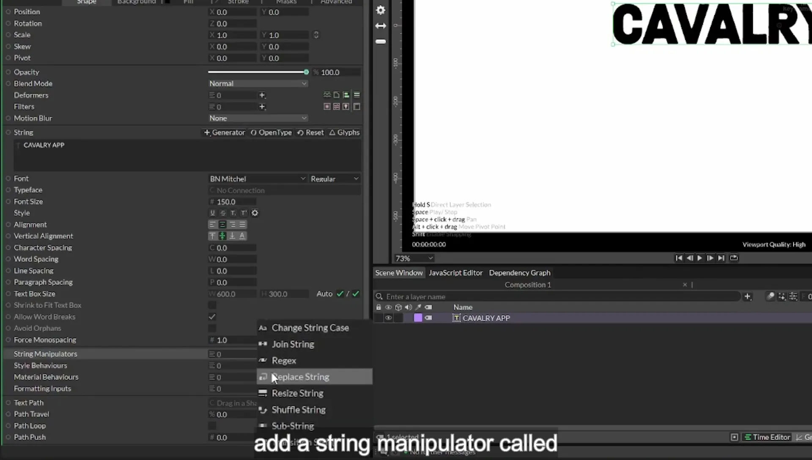Jump to the first frame
The width and height of the screenshot is (812, 460).
coord(679,258)
